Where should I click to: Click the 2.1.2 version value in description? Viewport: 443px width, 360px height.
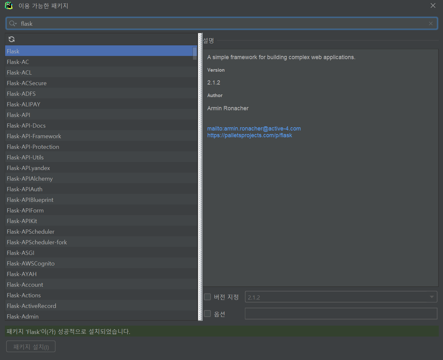[x=214, y=83]
